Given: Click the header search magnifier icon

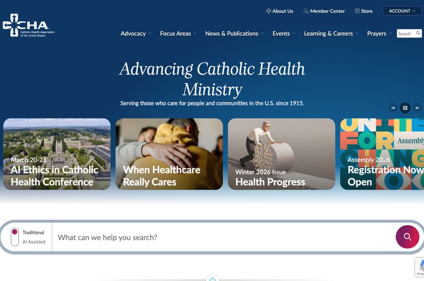Looking at the screenshot, I should click(418, 33).
